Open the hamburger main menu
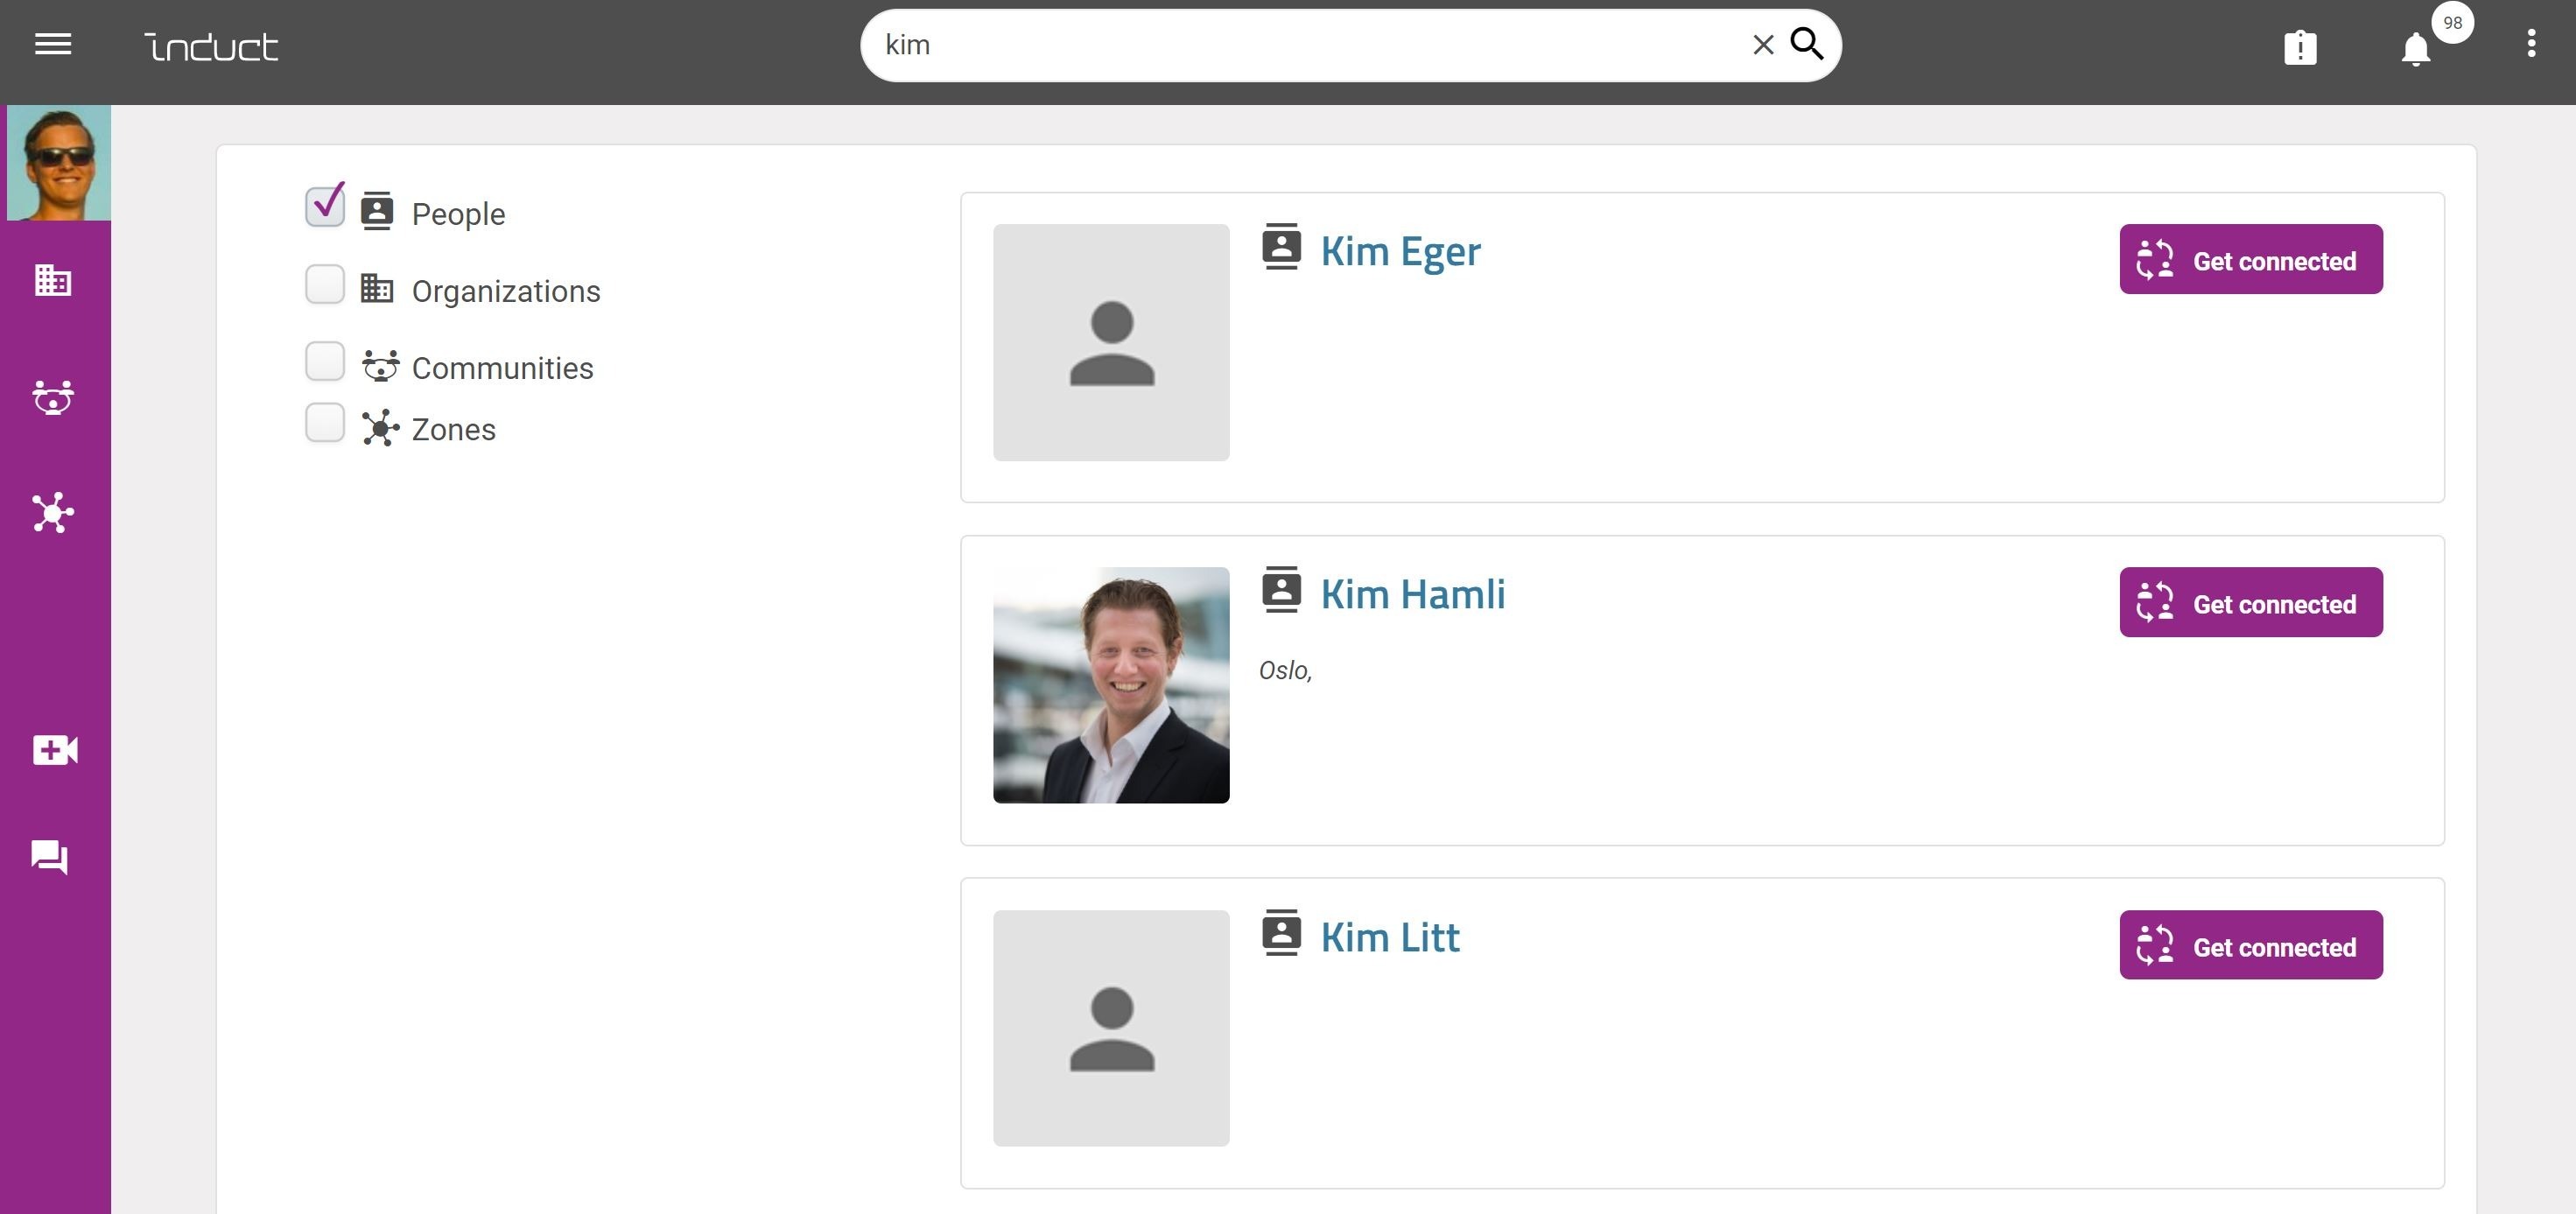 pos(53,45)
